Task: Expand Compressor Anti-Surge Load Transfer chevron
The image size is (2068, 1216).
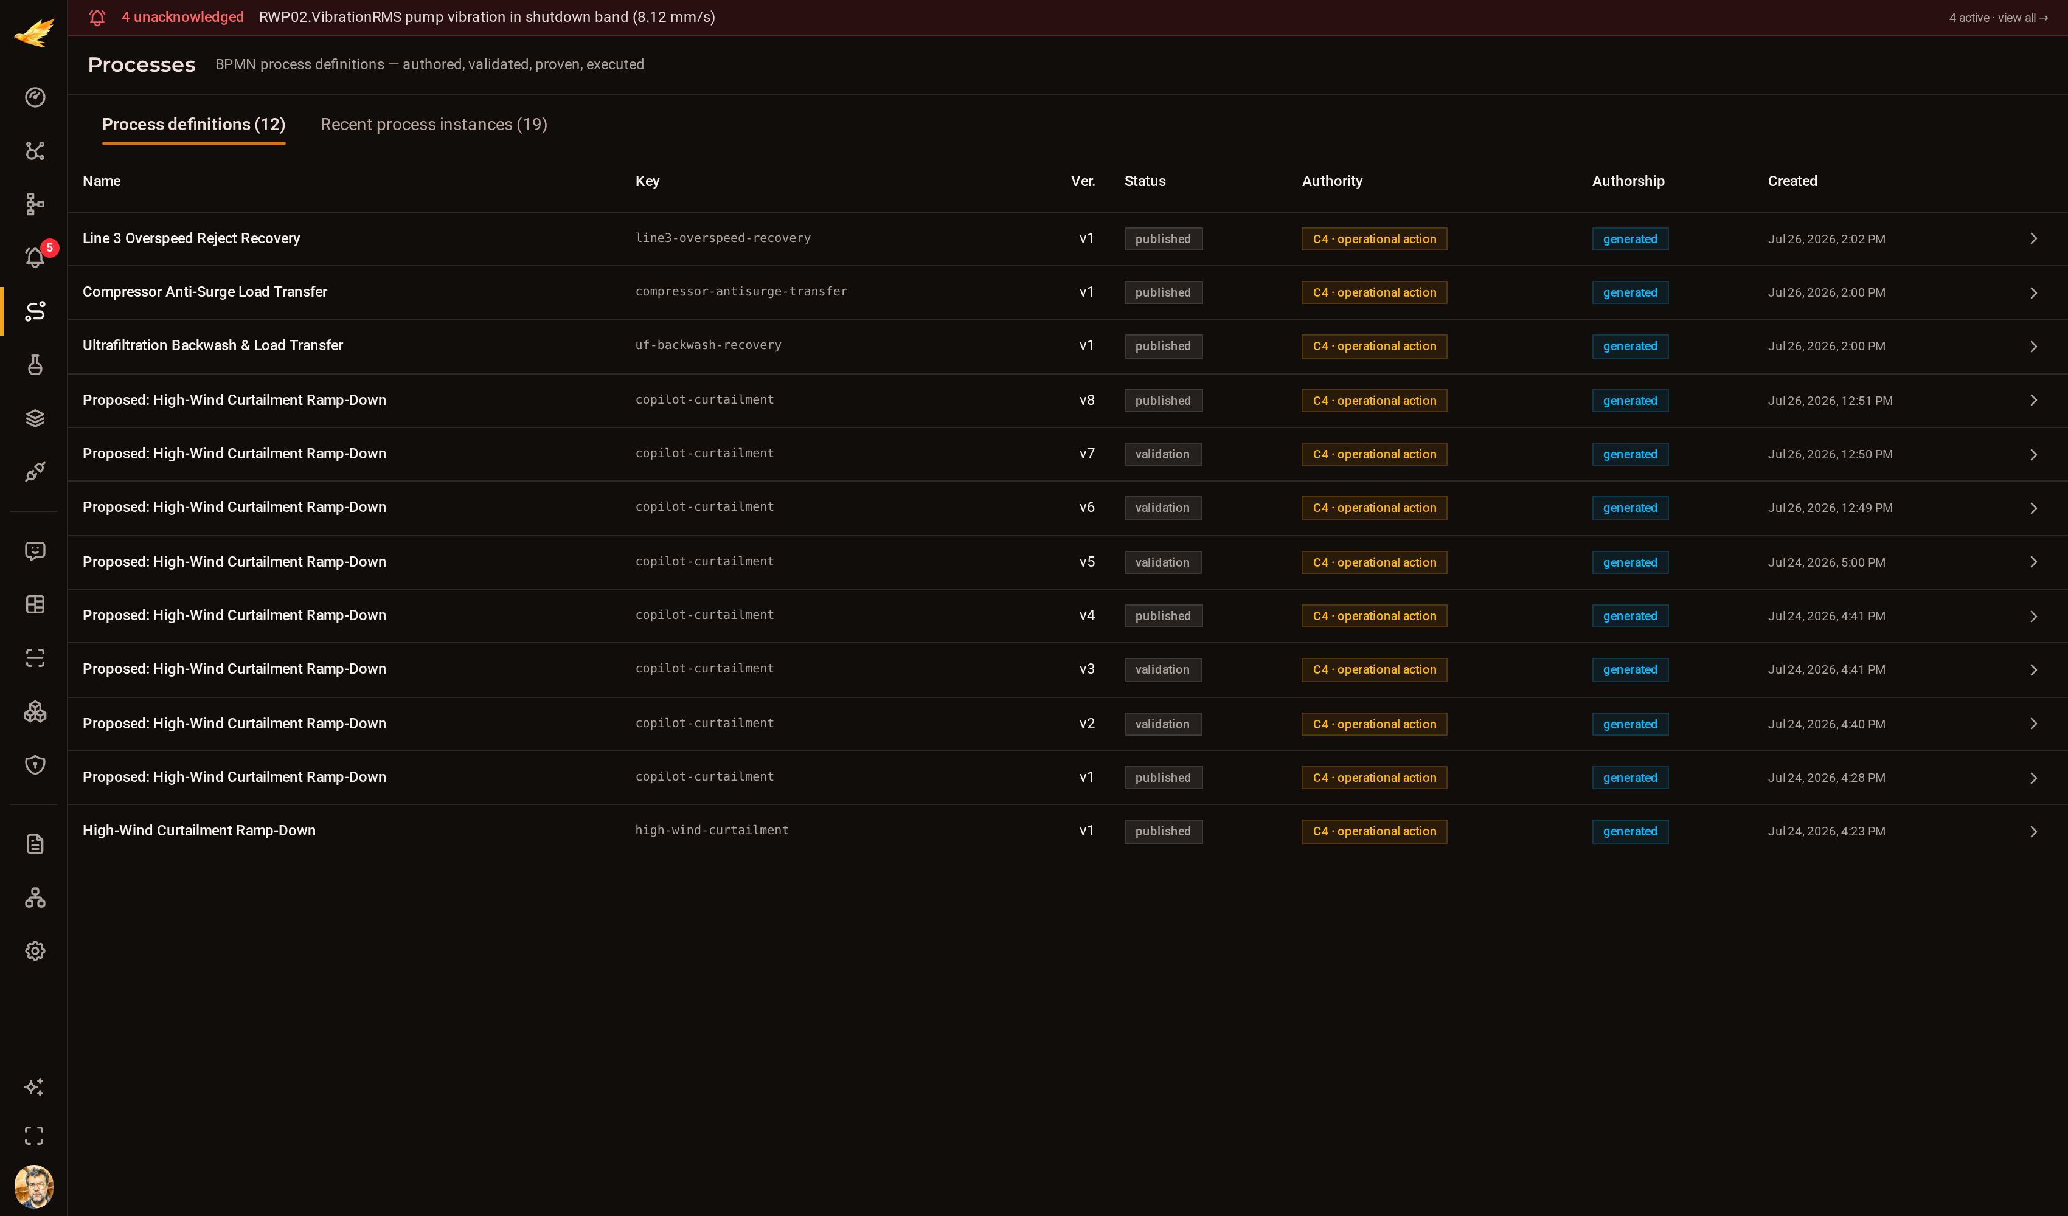Action: 2033,293
